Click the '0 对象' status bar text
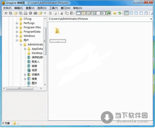 (x=6, y=123)
